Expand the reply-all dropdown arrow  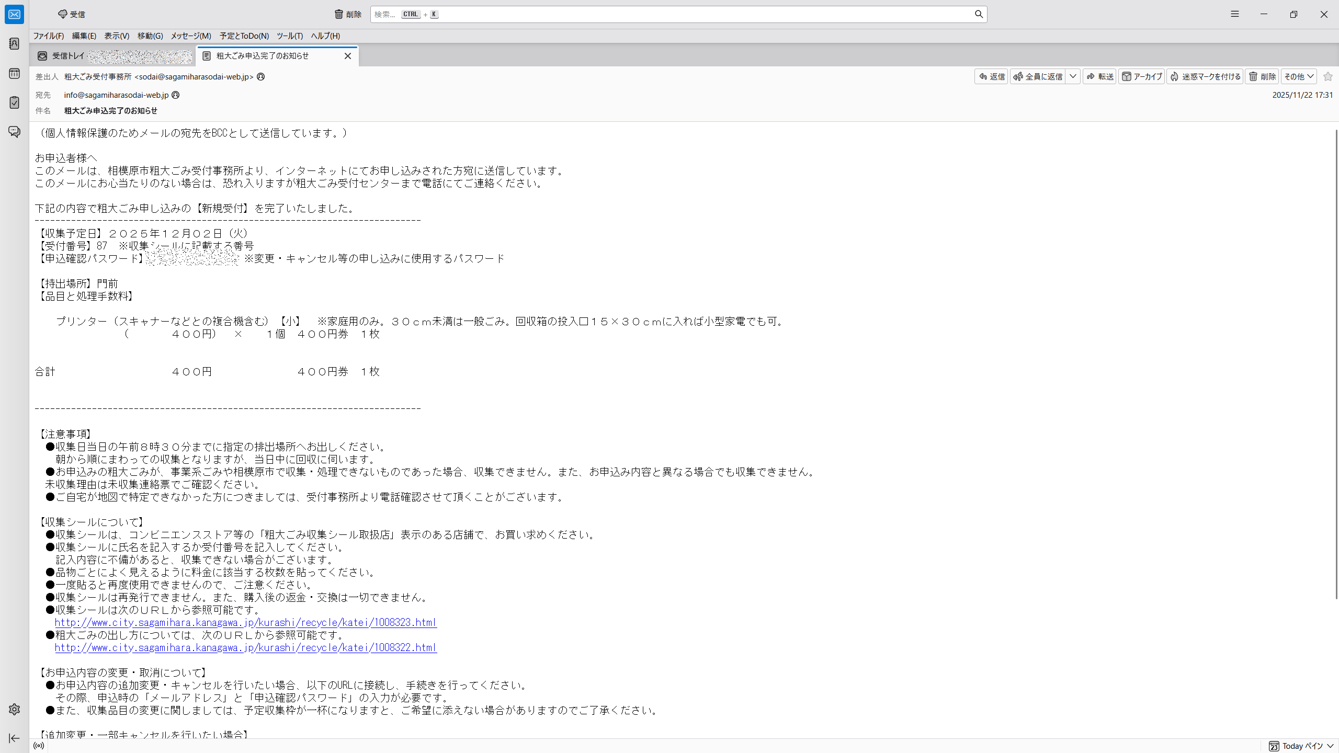coord(1073,77)
